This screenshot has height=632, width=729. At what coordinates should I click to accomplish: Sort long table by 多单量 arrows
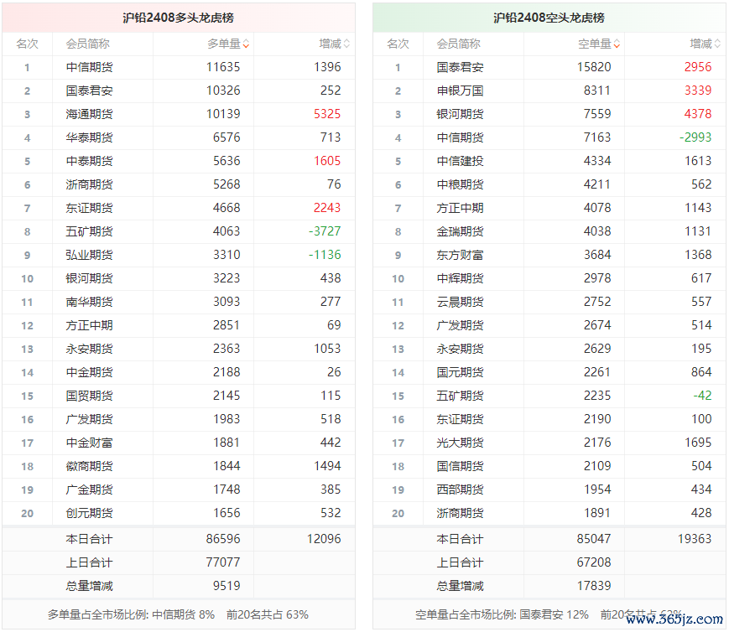click(246, 44)
